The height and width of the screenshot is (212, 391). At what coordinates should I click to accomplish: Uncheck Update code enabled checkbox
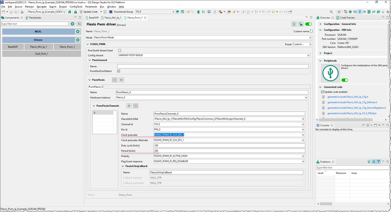pos(323,92)
